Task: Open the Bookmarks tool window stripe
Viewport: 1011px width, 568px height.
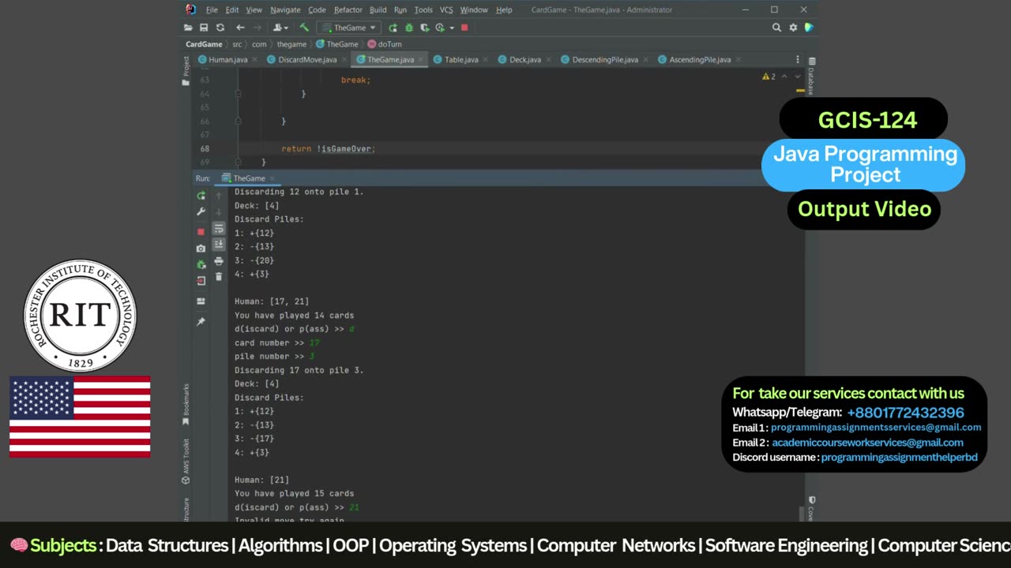Action: pyautogui.click(x=186, y=405)
